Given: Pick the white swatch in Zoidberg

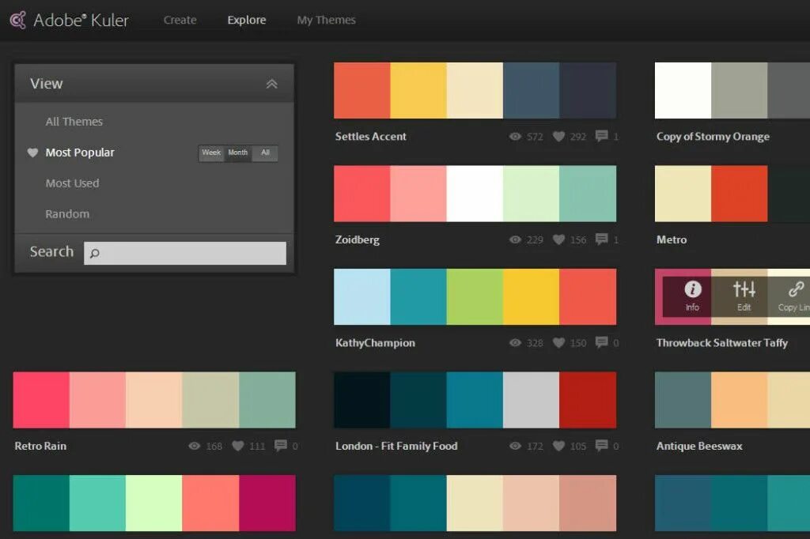Looking at the screenshot, I should coord(475,194).
